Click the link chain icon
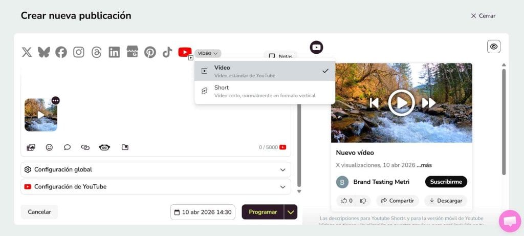Viewport: 524px width, 236px height. pyautogui.click(x=85, y=147)
